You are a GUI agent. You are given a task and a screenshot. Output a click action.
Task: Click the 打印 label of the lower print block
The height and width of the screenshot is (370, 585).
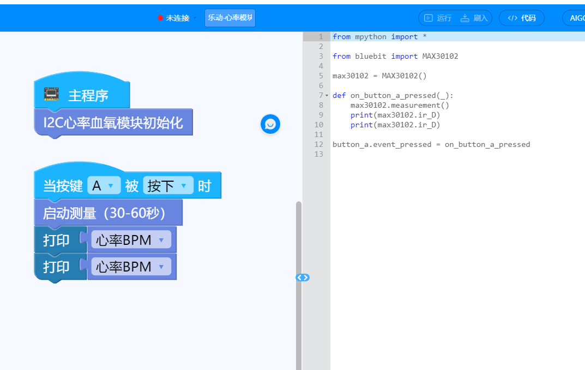click(56, 267)
